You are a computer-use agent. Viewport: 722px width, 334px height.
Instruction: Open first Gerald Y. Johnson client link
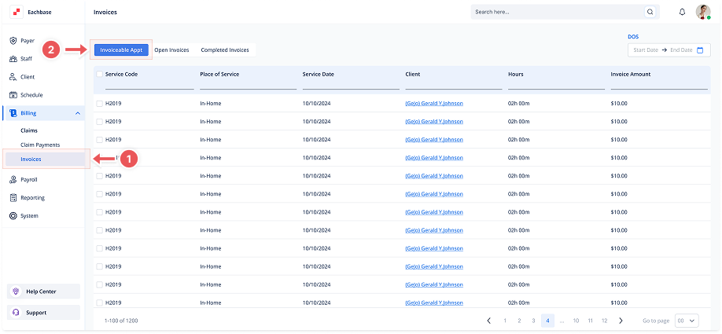click(x=433, y=104)
